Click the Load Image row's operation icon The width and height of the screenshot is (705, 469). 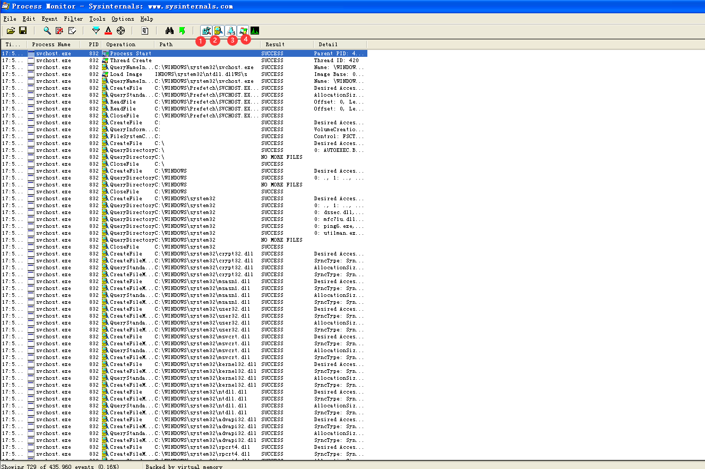click(x=105, y=74)
